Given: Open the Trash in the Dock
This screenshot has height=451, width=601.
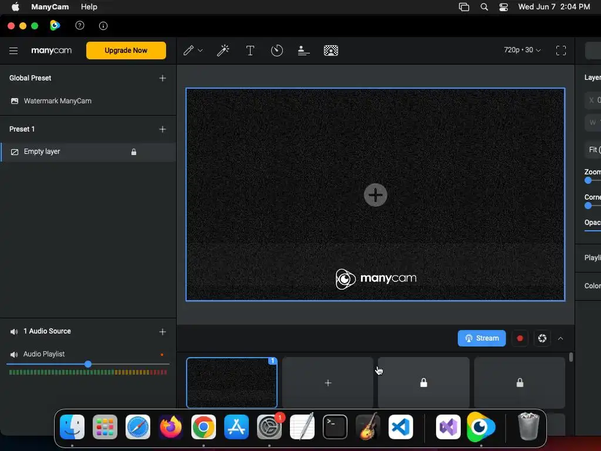Looking at the screenshot, I should point(529,426).
